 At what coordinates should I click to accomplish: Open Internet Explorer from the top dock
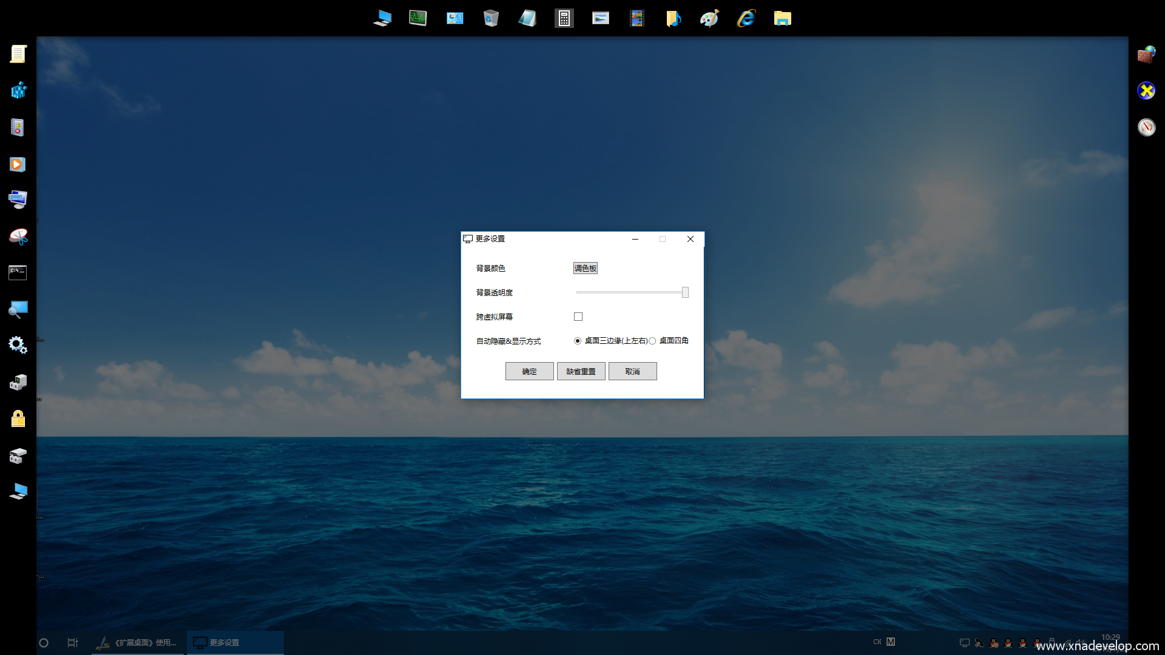(746, 18)
